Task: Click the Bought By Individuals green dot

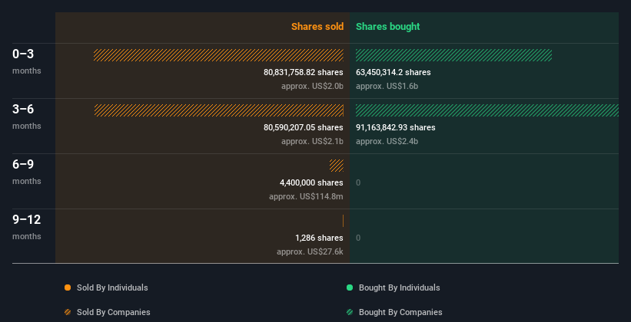Action: coord(350,287)
